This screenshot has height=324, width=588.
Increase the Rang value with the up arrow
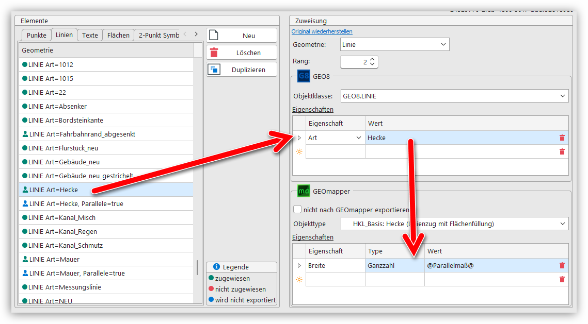[373, 59]
